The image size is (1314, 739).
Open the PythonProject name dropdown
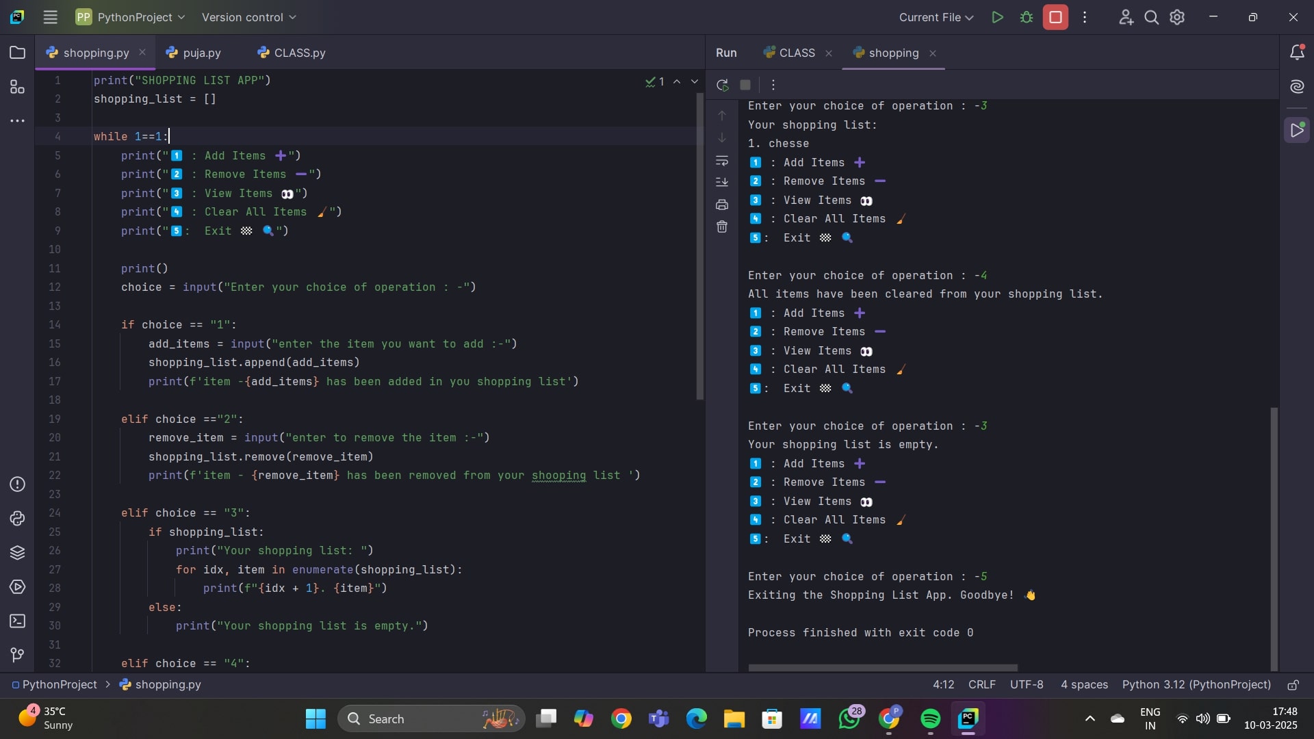(129, 17)
